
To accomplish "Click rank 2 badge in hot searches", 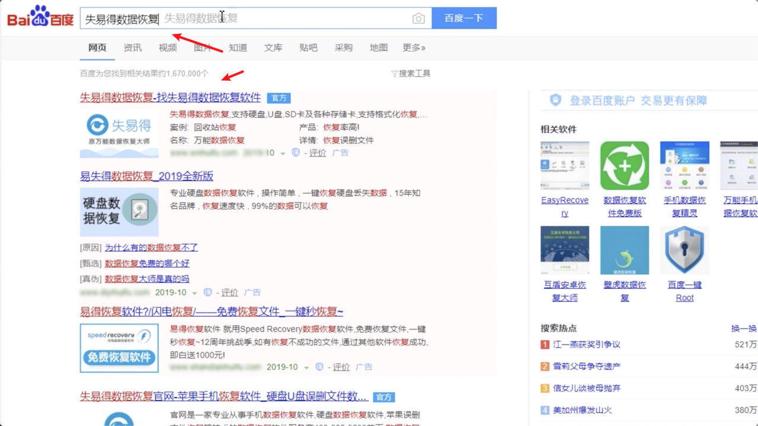I will tap(545, 366).
